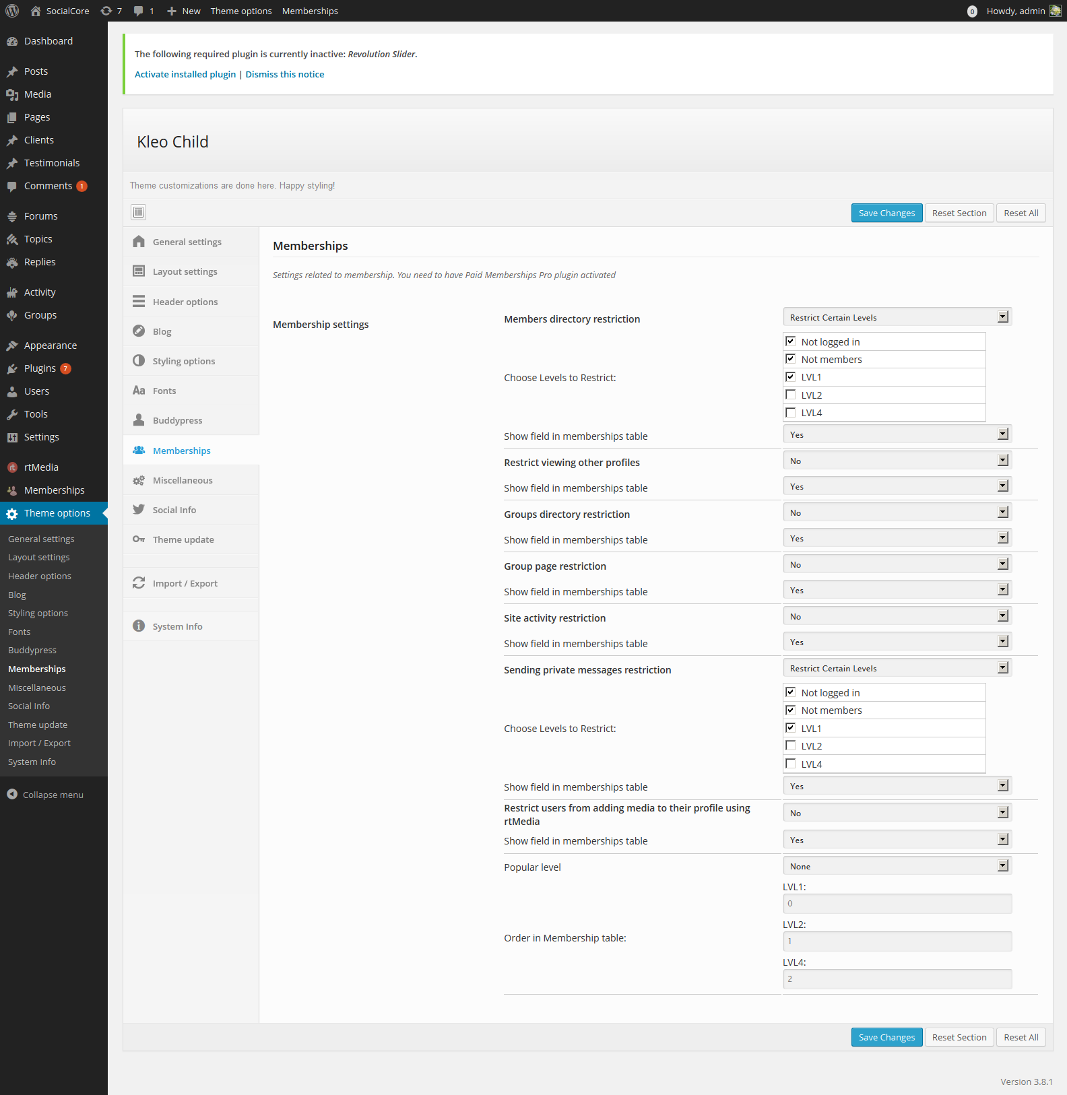Click the General settings home icon
Screen dimensions: 1067x1095
(x=139, y=242)
